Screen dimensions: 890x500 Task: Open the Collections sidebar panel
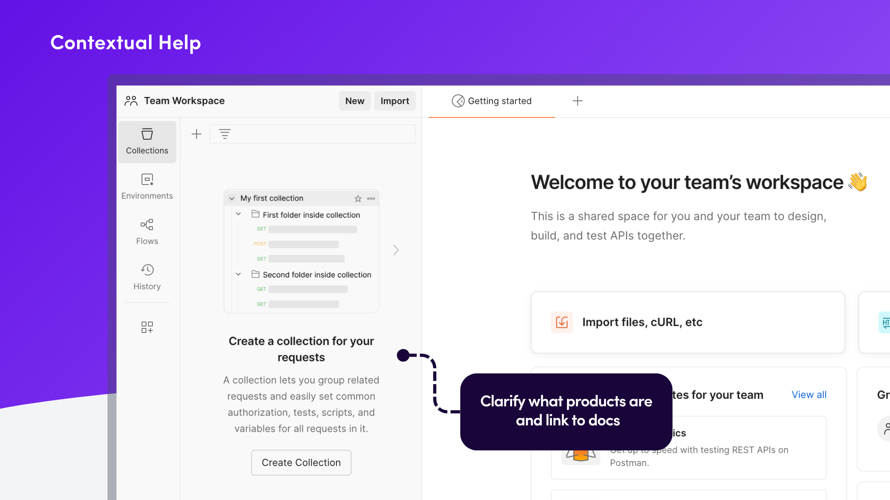(147, 142)
